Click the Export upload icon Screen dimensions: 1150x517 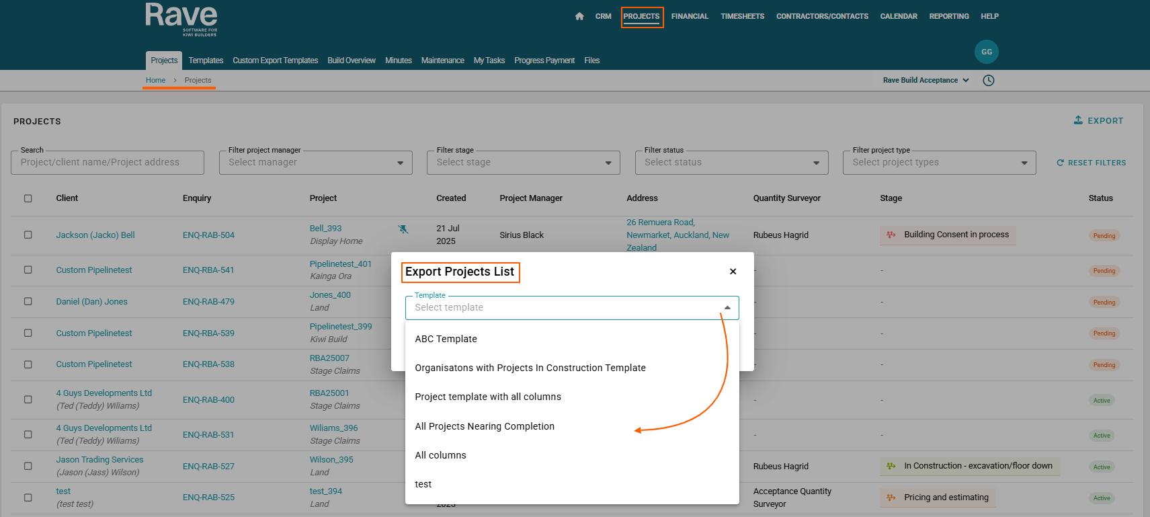[1078, 120]
